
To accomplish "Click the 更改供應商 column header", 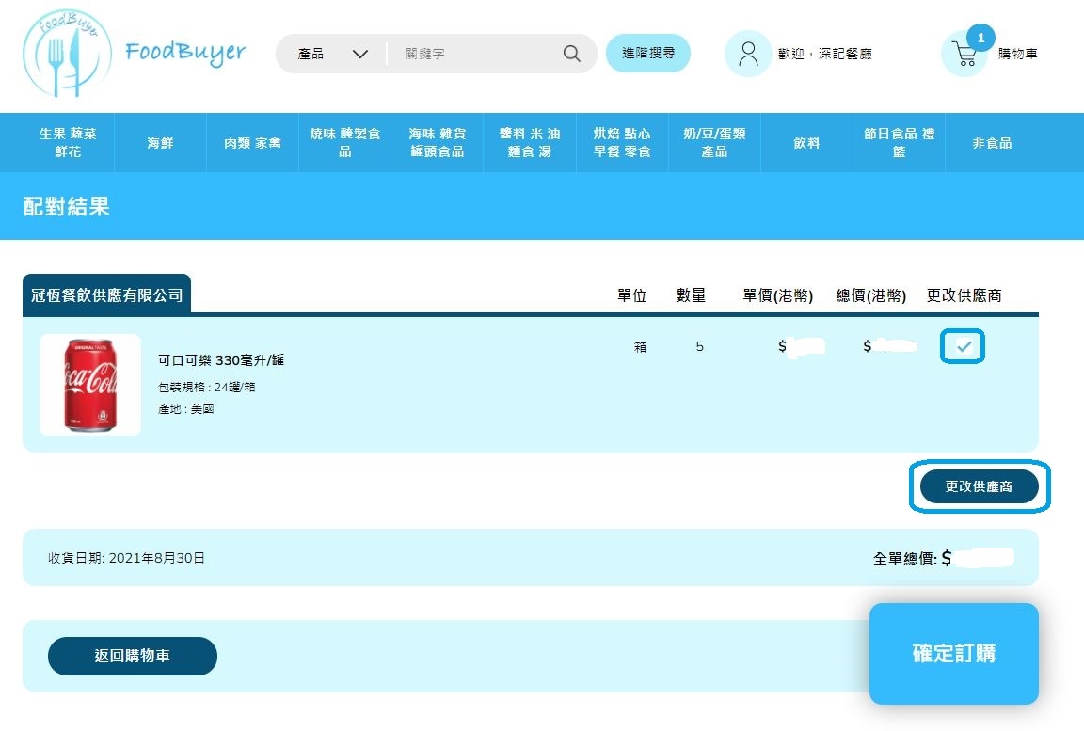I will (x=964, y=295).
